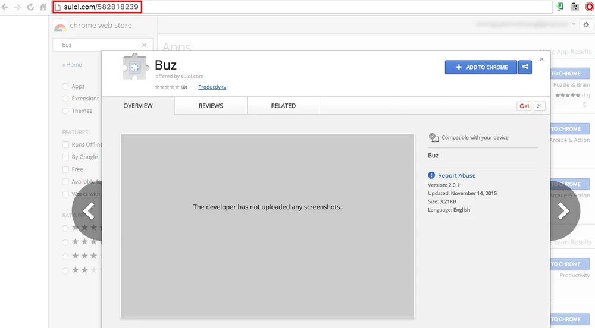Open the web store settings gear

587,24
